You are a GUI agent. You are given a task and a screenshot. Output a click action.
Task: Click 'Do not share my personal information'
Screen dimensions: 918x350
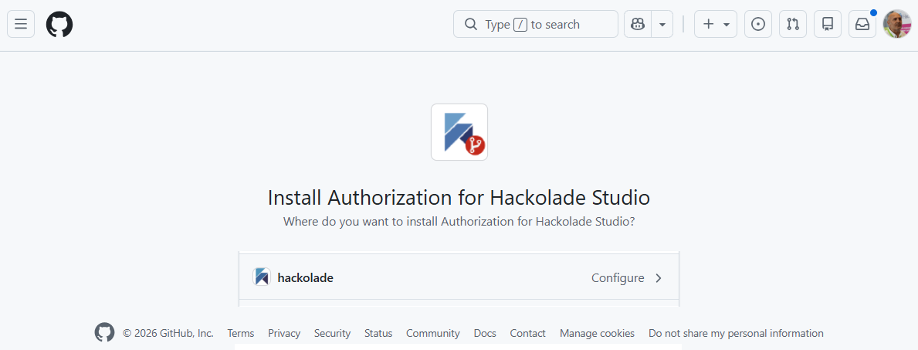click(736, 333)
